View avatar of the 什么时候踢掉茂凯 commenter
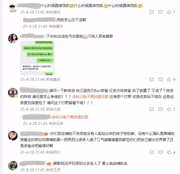 tap(13, 8)
